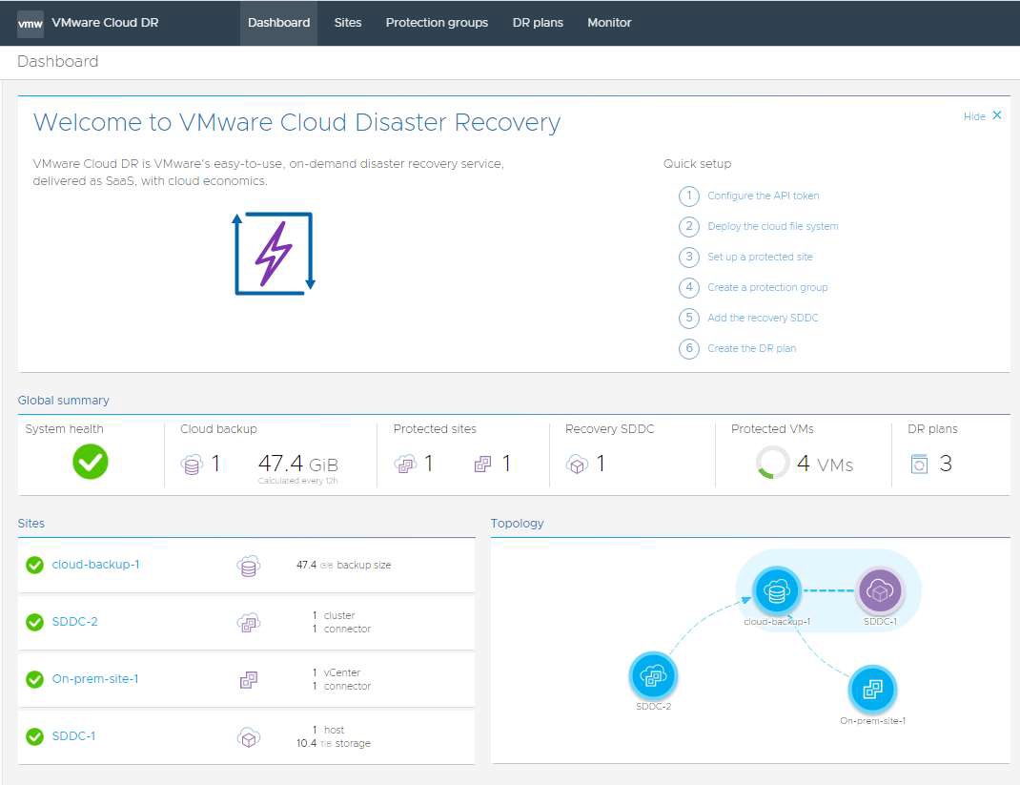The image size is (1020, 785).
Task: Click the step 5 circle icon
Action: [x=689, y=319]
